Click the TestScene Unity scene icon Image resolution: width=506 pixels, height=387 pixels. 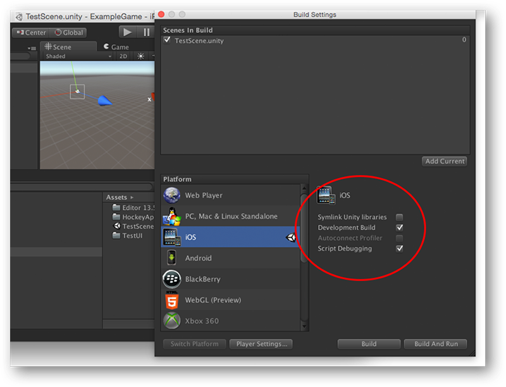[x=117, y=226]
